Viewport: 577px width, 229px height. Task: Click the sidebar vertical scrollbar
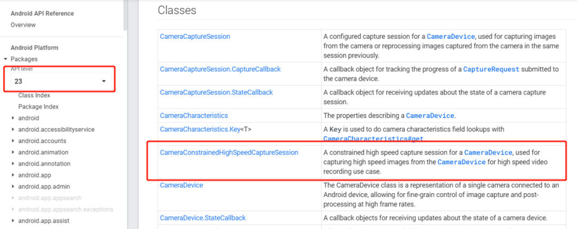125,15
